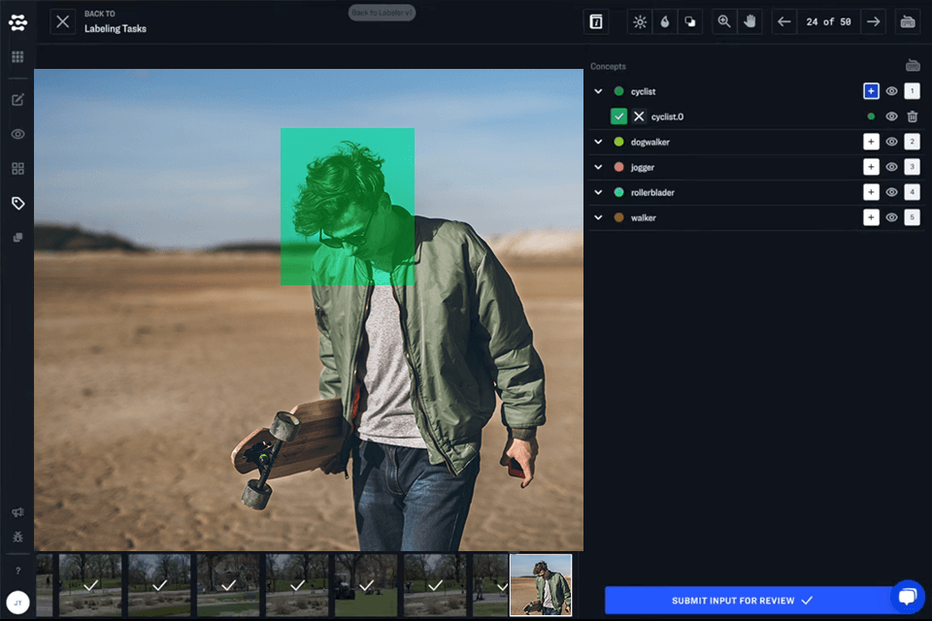Toggle visibility of walker concept
932x621 pixels.
891,217
